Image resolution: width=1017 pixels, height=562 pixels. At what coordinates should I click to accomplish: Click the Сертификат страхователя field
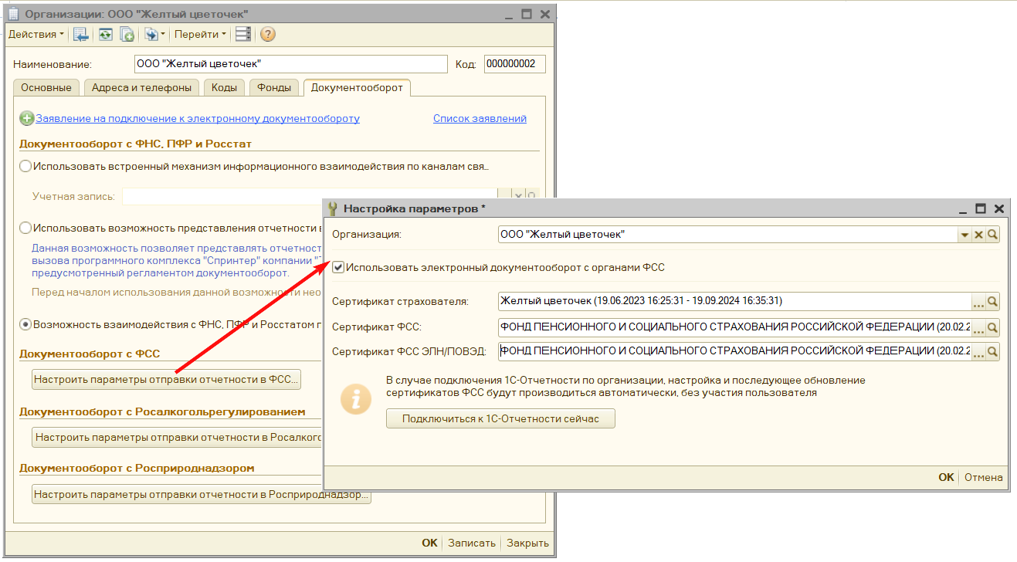(x=734, y=302)
